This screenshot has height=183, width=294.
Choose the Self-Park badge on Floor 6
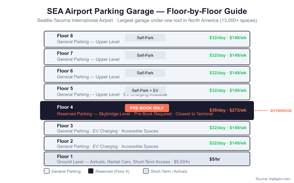[x=145, y=73]
